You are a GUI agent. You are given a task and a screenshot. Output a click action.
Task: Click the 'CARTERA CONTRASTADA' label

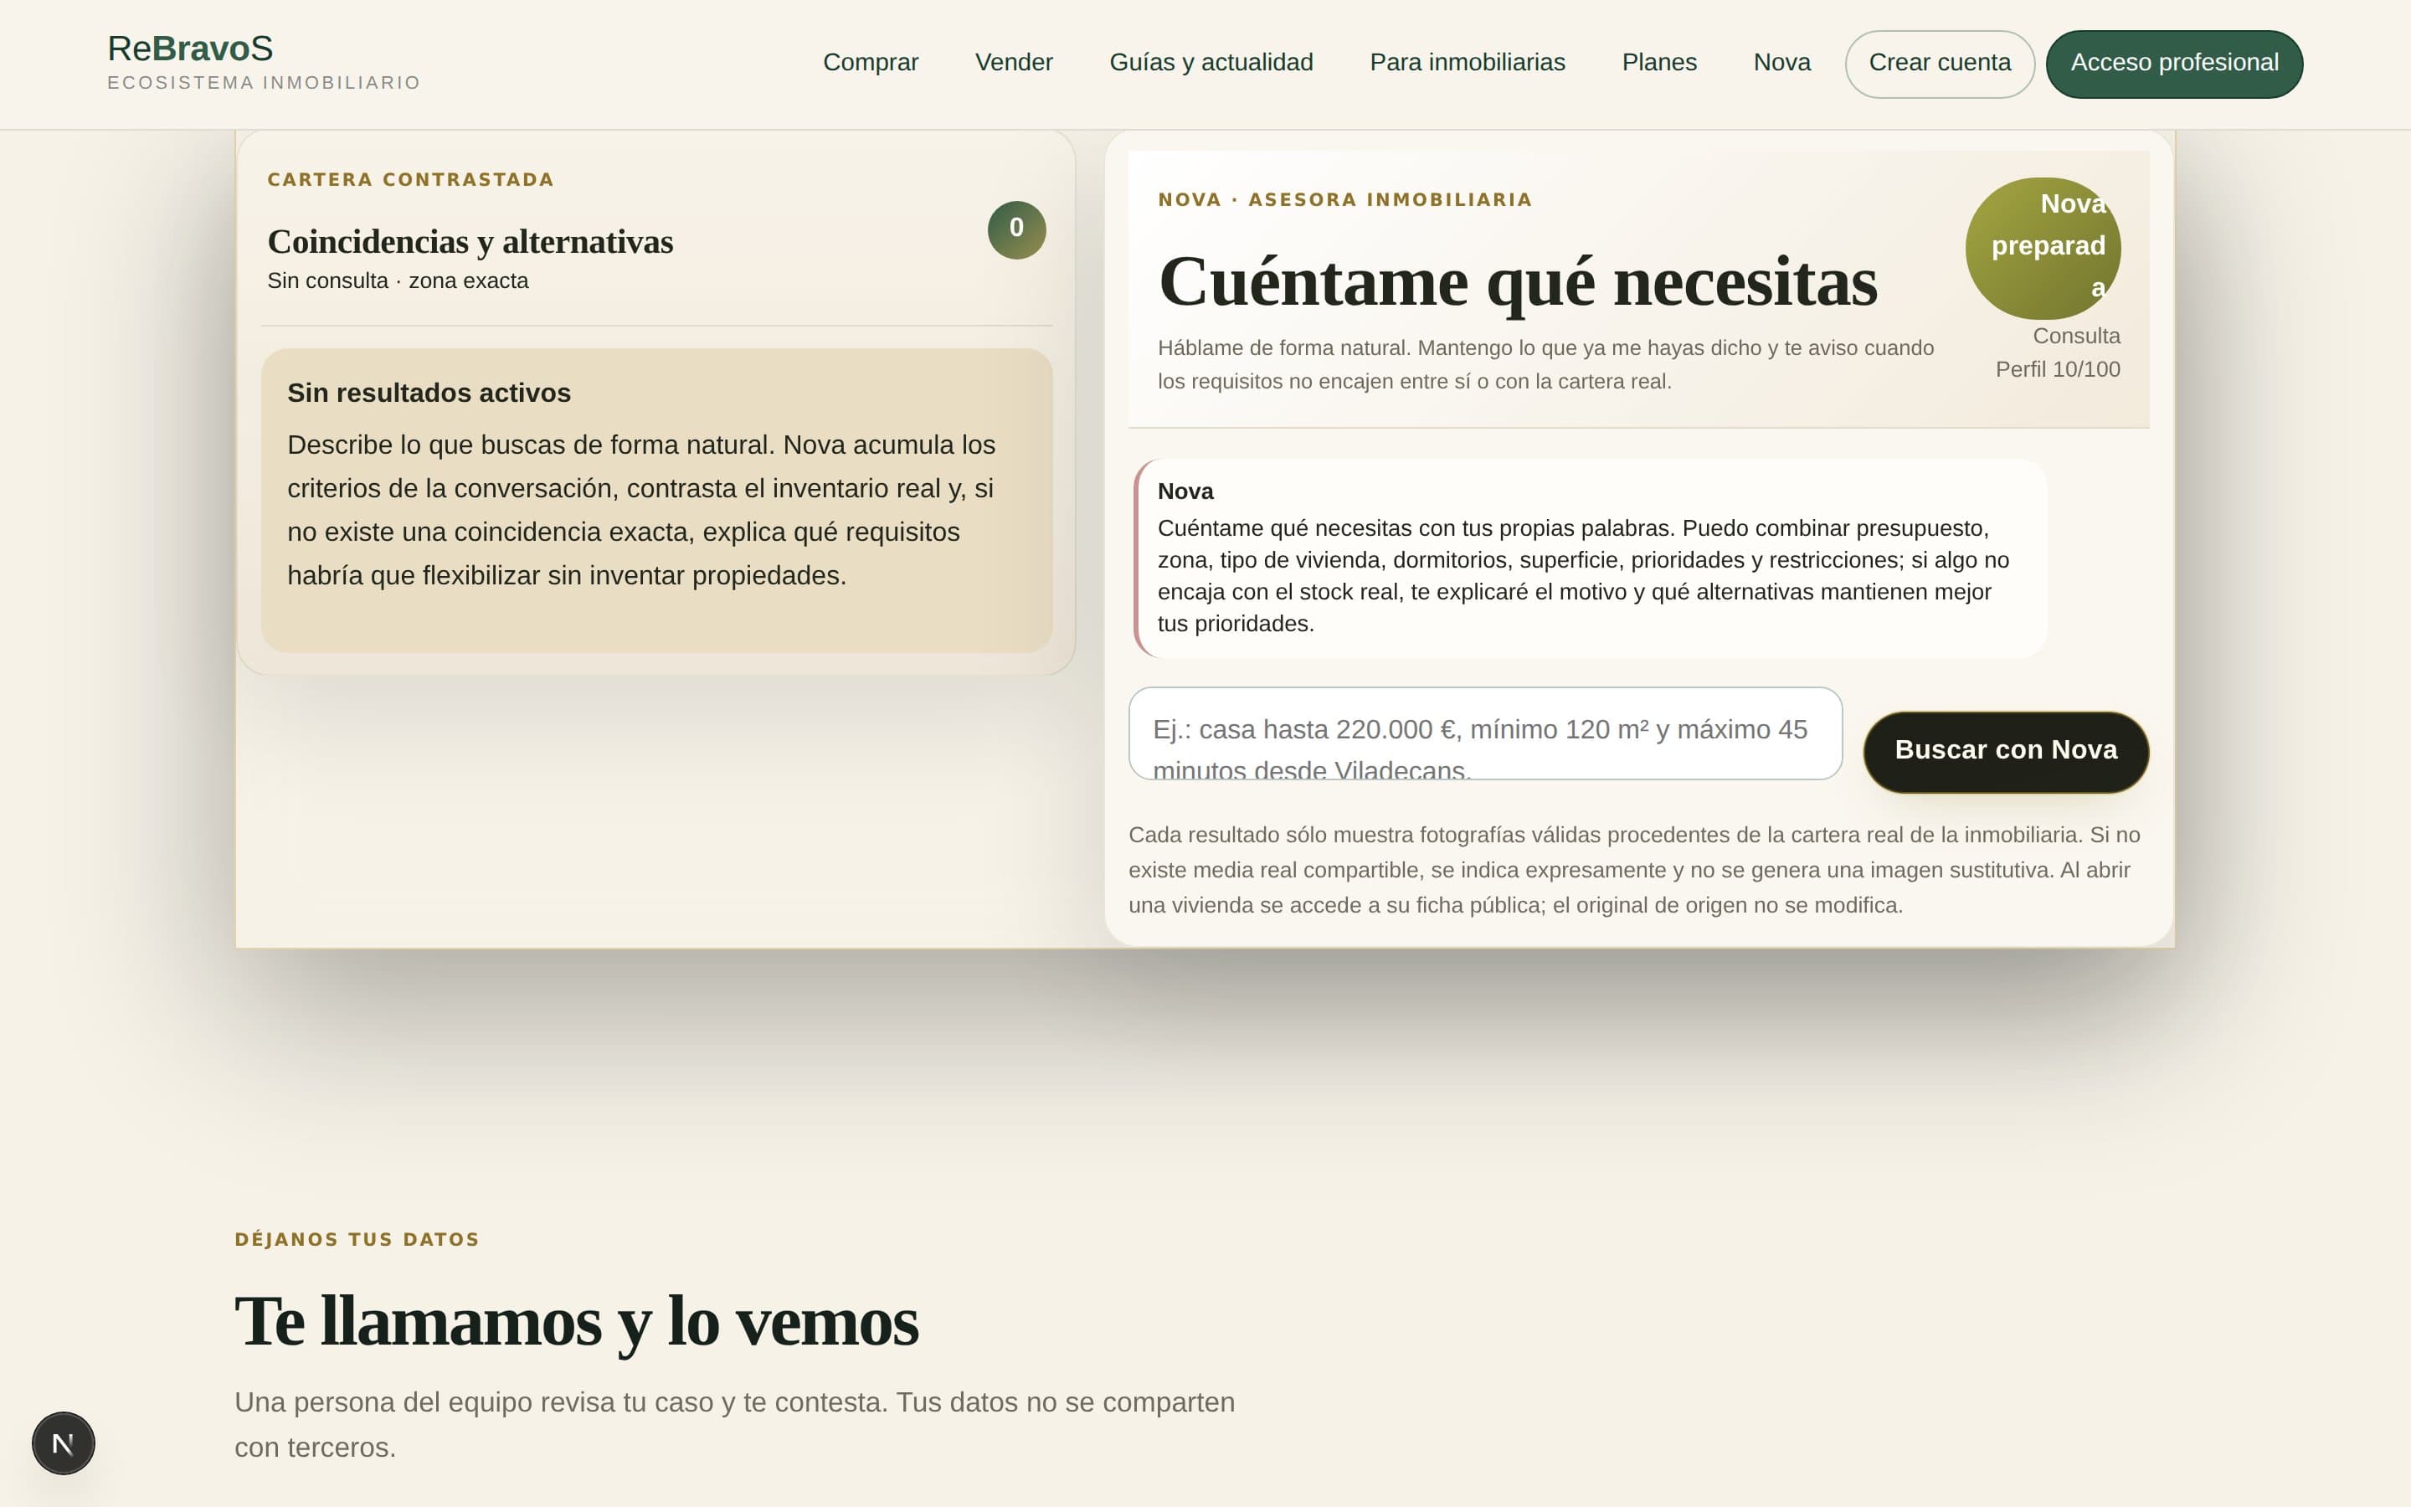tap(410, 179)
